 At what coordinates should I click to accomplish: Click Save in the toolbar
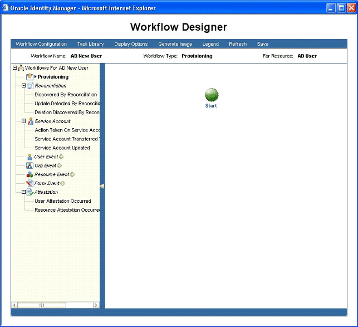pyautogui.click(x=263, y=44)
